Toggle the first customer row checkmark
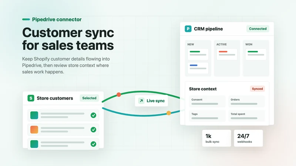296x166 pixels. click(93, 115)
